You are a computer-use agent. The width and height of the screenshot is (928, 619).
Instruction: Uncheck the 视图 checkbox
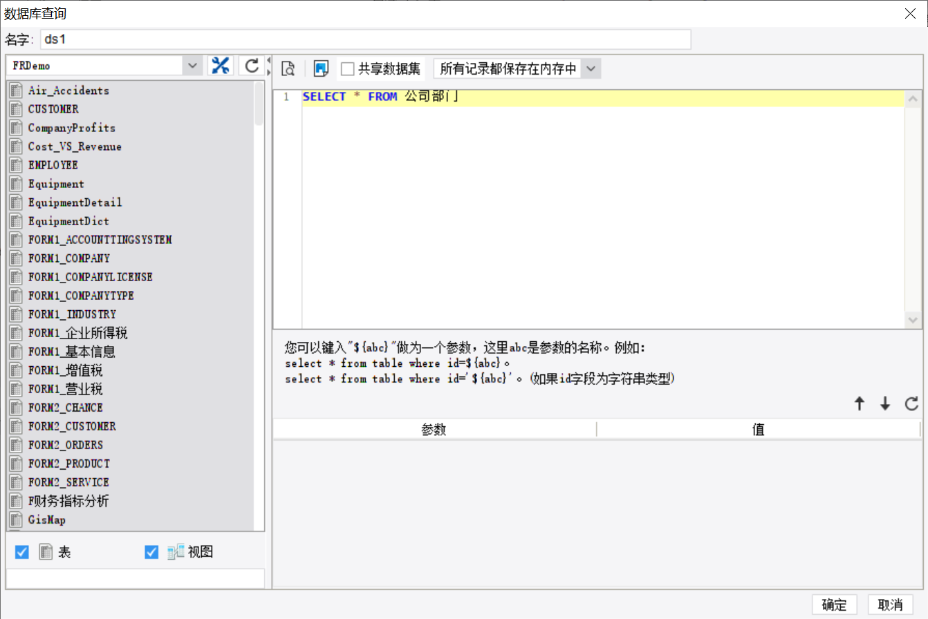[x=151, y=552]
